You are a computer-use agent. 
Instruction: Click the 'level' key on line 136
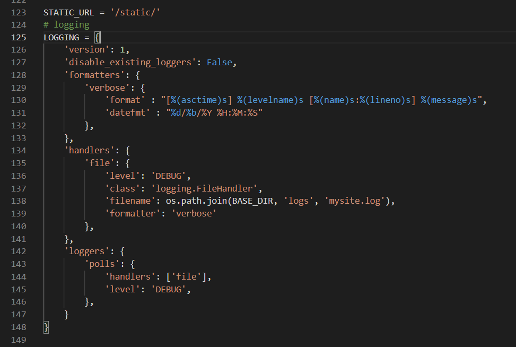tap(123, 176)
